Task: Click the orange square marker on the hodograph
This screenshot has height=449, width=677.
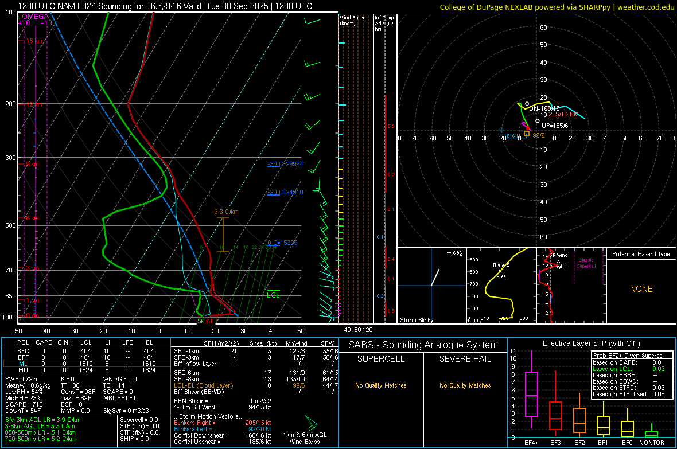Action: (527, 134)
